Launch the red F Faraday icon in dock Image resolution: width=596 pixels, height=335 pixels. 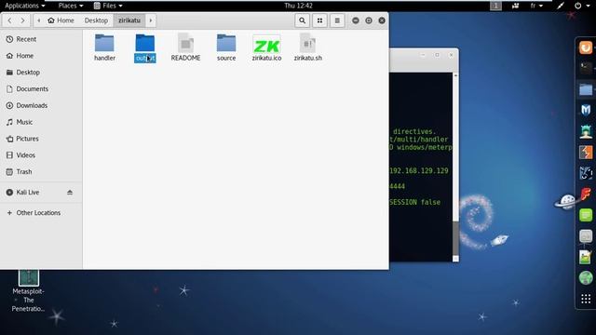pyautogui.click(x=586, y=194)
